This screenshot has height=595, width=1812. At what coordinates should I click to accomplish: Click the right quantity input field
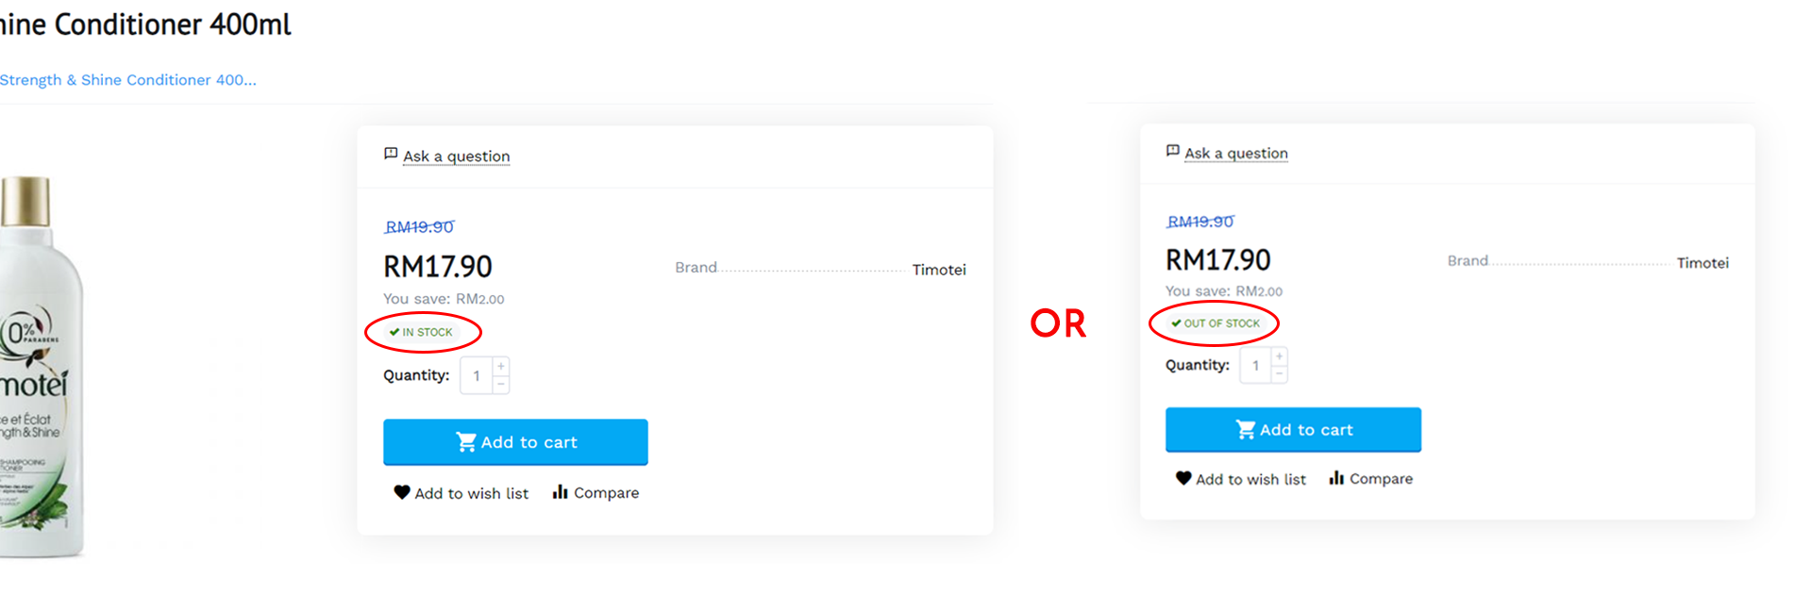pyautogui.click(x=1255, y=366)
